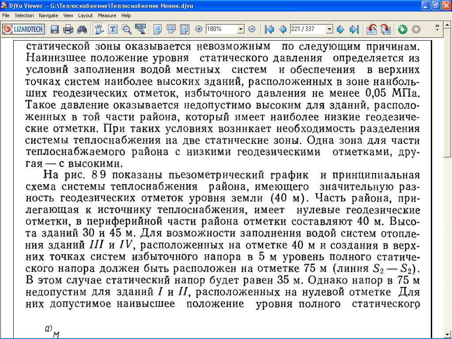Open the Measure menu
This screenshot has width=452, height=339.
point(107,15)
